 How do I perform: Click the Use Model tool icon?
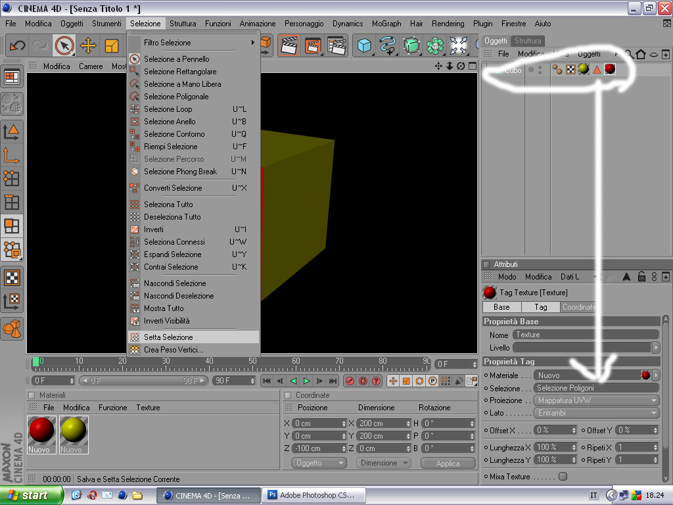(12, 132)
